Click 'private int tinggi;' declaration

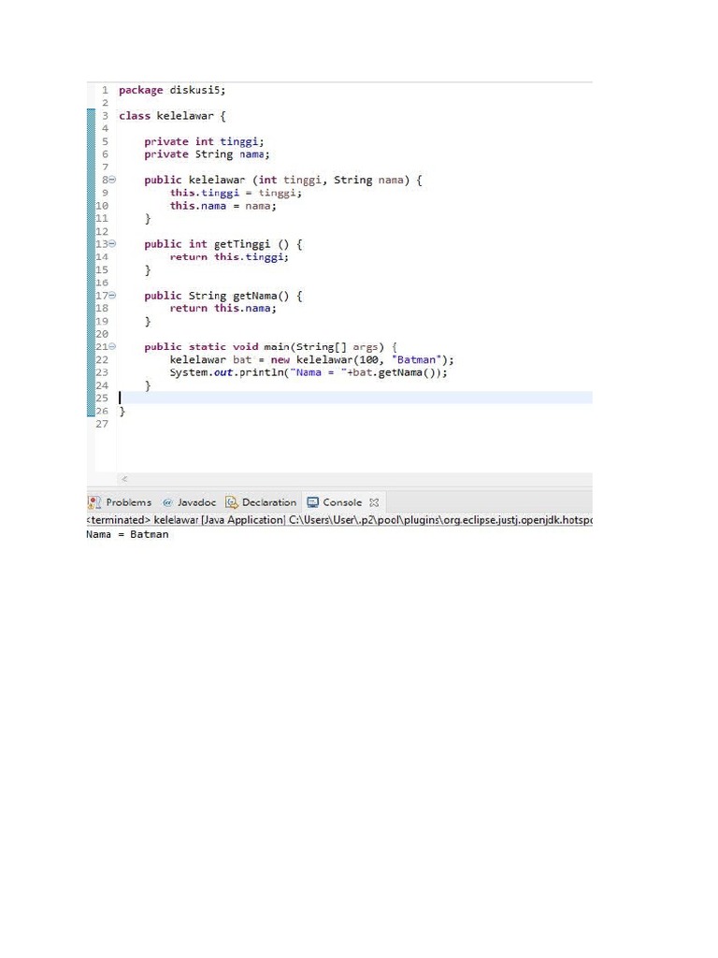pyautogui.click(x=204, y=141)
